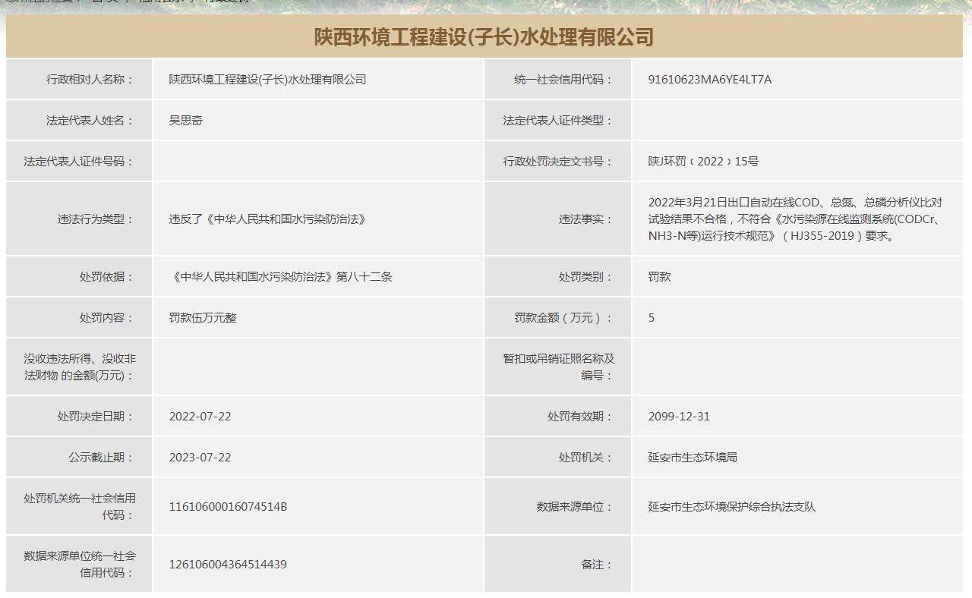The width and height of the screenshot is (972, 598).
Task: Click value 违反了《中华人民共和国水污染防治法》
Action: (267, 219)
